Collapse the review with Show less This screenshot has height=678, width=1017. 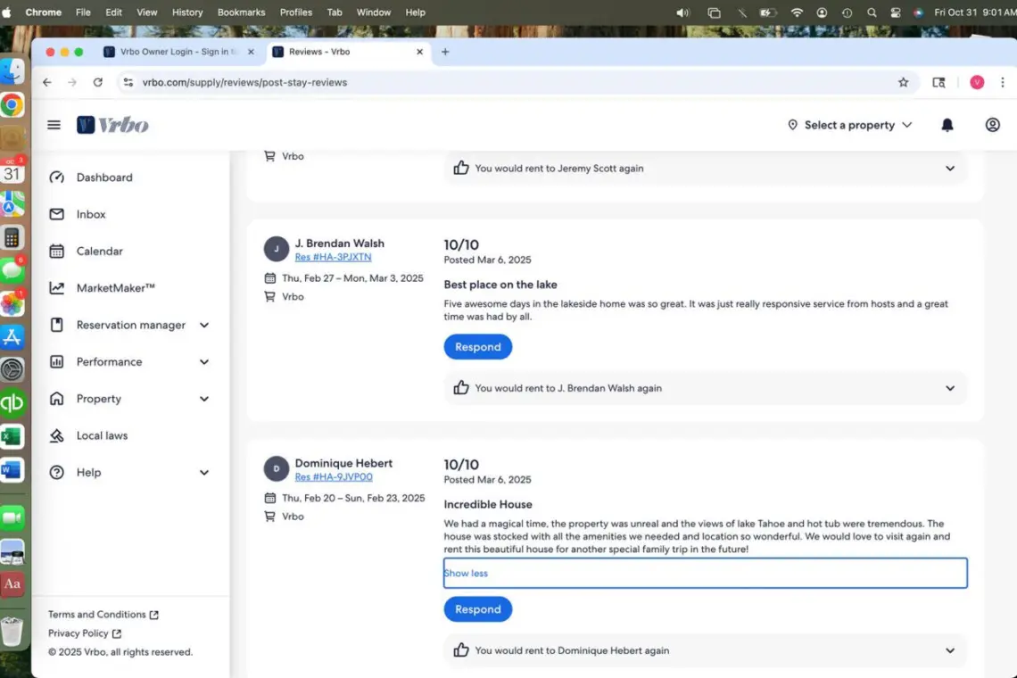[x=466, y=574]
